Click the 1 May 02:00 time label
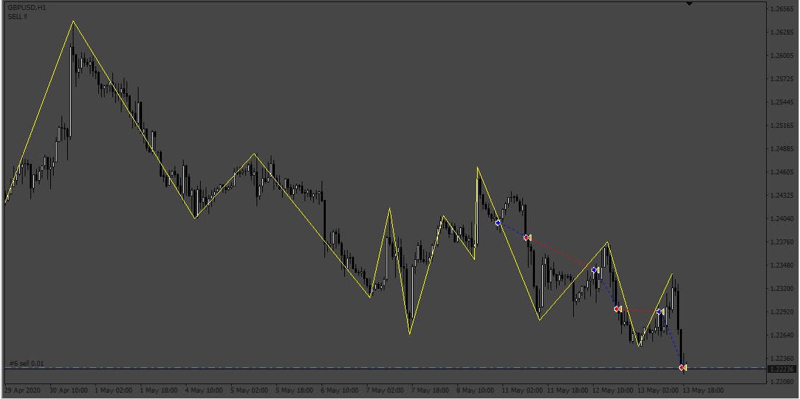The height and width of the screenshot is (399, 800). [x=113, y=391]
